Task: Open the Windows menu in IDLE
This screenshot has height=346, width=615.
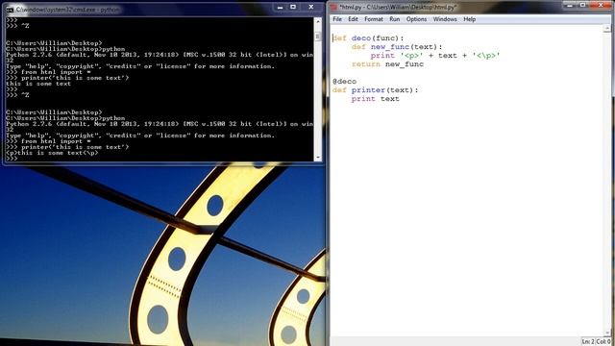Action: tap(445, 19)
